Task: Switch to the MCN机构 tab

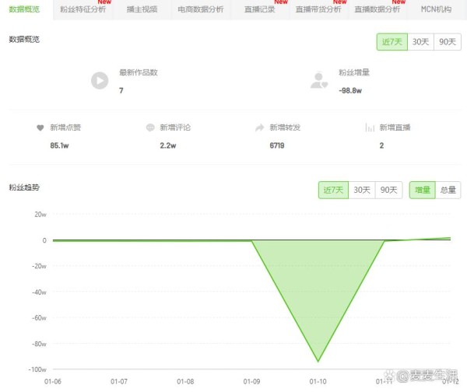Action: (437, 9)
